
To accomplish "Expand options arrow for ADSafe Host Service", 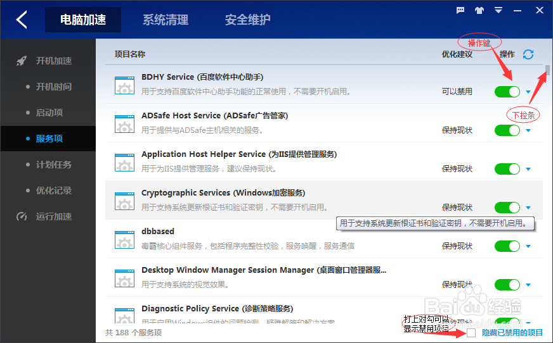I will point(528,130).
